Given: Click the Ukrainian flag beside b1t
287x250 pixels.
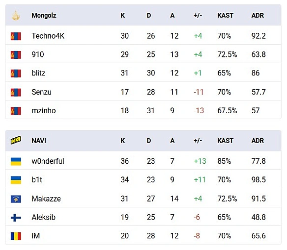Looking at the screenshot, I should coord(16,180).
